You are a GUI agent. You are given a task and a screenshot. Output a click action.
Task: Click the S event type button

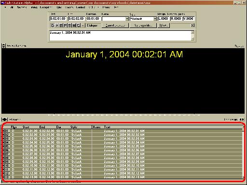69,26
